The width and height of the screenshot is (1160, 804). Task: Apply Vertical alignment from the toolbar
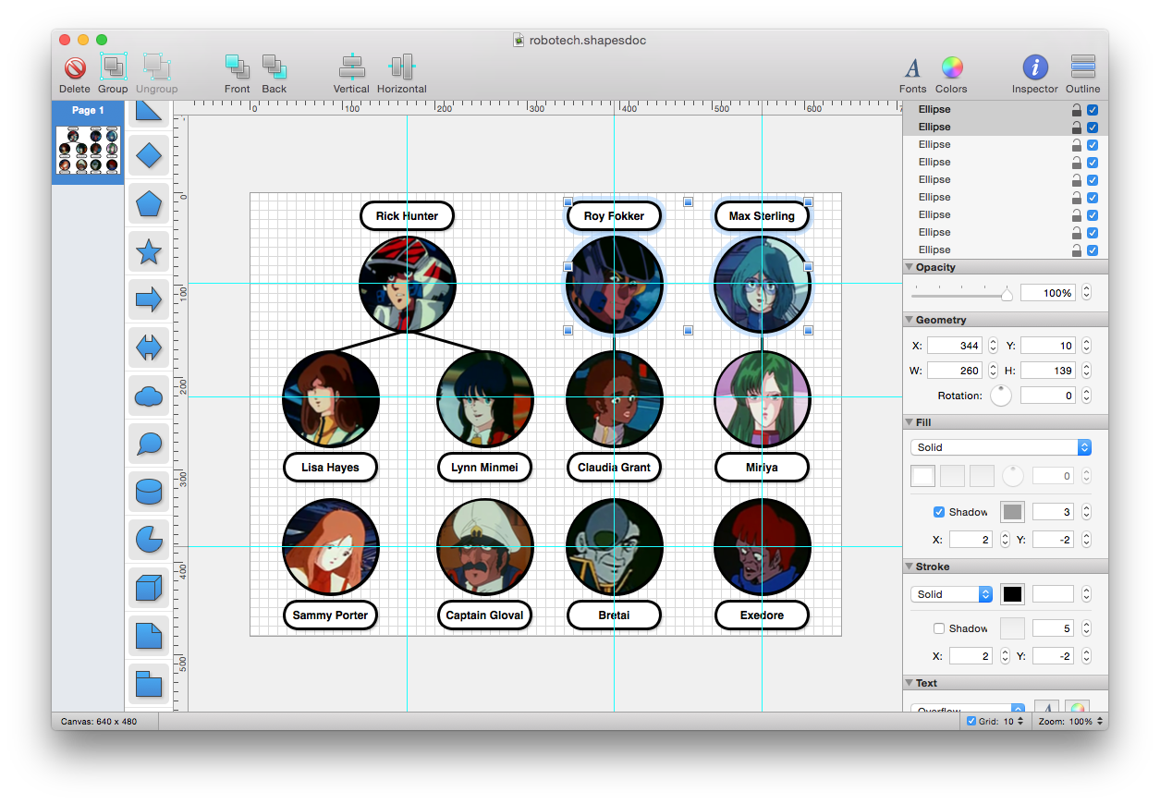[x=351, y=73]
